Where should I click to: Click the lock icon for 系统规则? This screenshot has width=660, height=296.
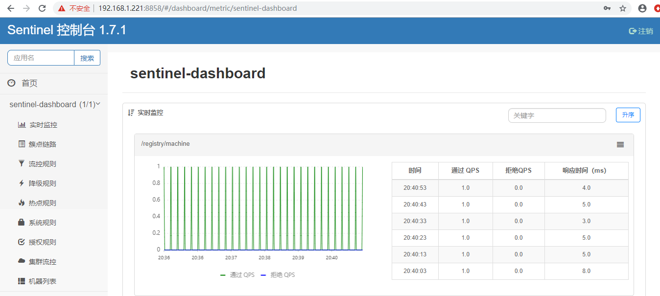[x=21, y=222]
